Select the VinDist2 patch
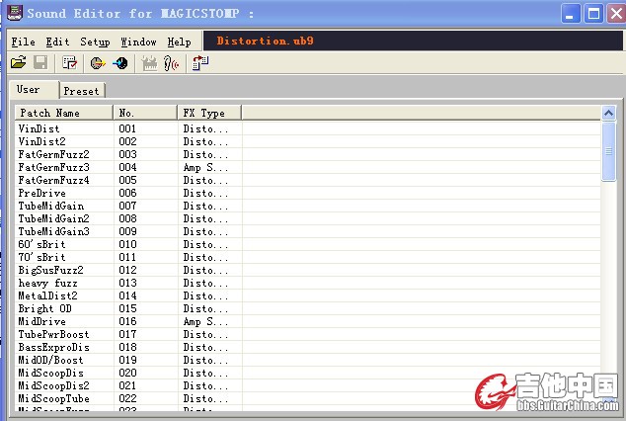 (x=41, y=141)
